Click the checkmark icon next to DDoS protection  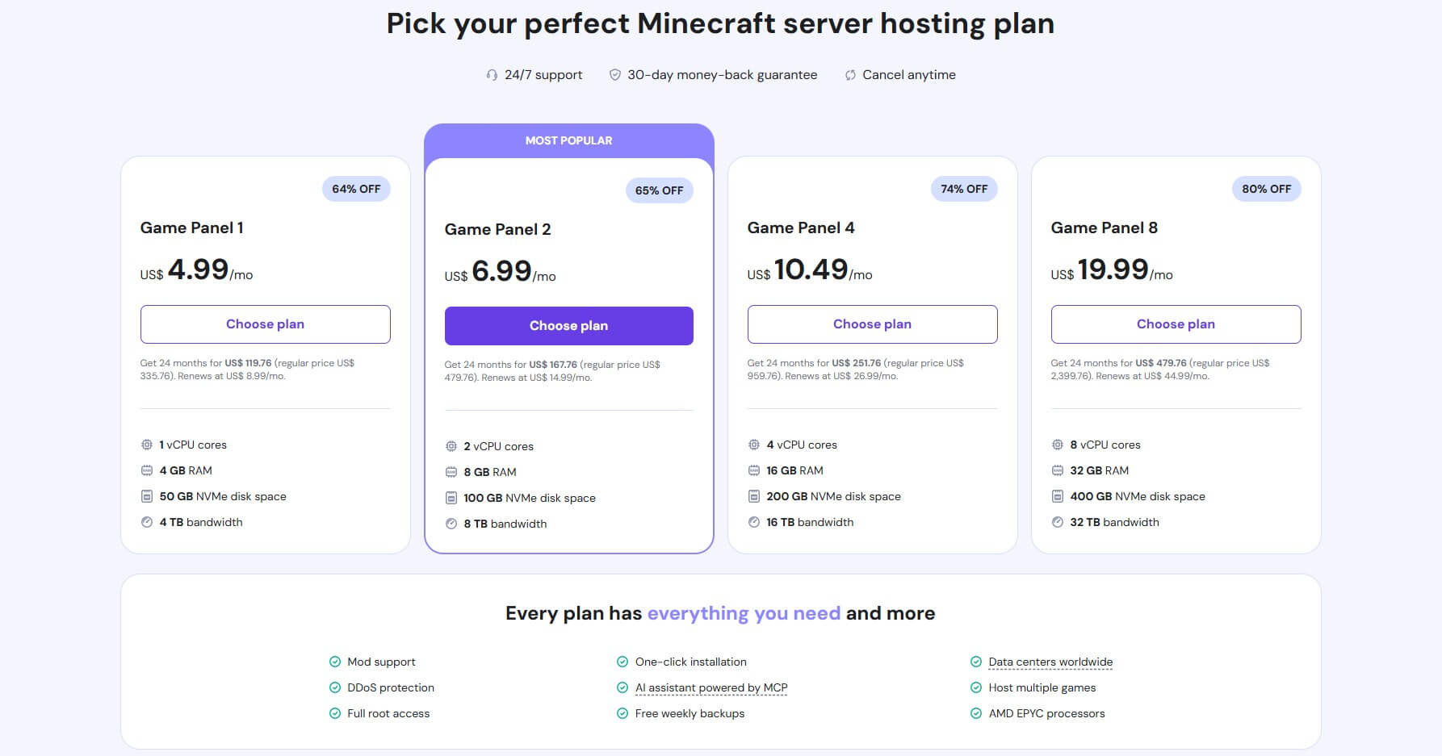tap(333, 687)
